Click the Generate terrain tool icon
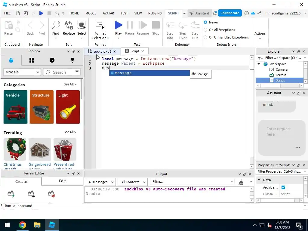 click(x=11, y=194)
